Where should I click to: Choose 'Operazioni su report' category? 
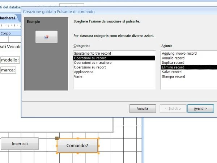(90, 67)
